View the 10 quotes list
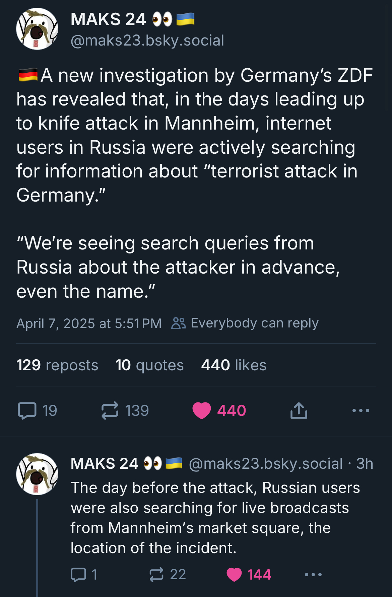 tap(149, 365)
